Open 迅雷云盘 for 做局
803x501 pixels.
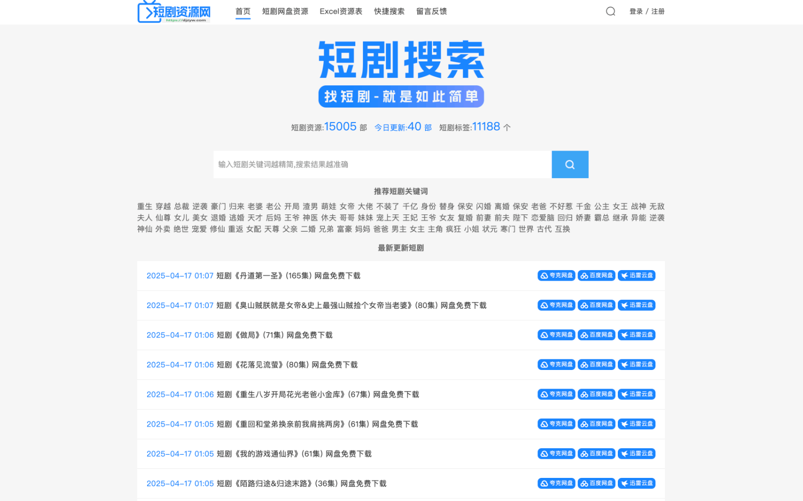pos(636,334)
